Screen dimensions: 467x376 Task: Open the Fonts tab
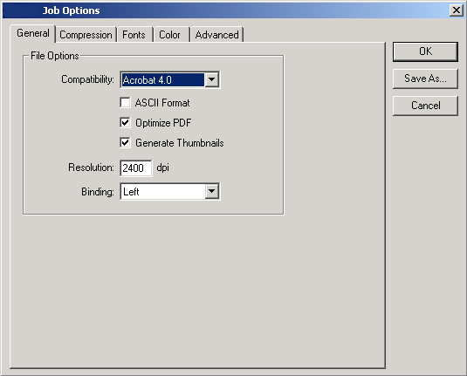tap(134, 35)
